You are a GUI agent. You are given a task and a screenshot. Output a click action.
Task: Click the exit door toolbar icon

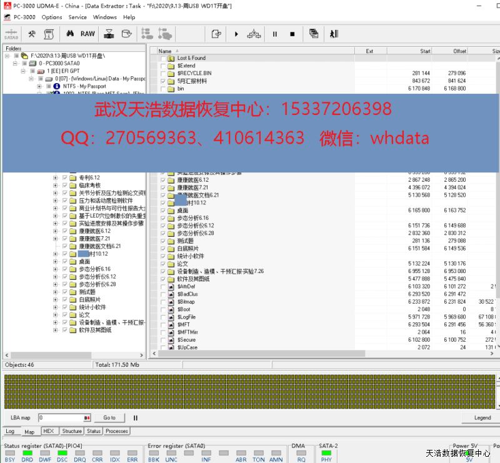tap(334, 34)
